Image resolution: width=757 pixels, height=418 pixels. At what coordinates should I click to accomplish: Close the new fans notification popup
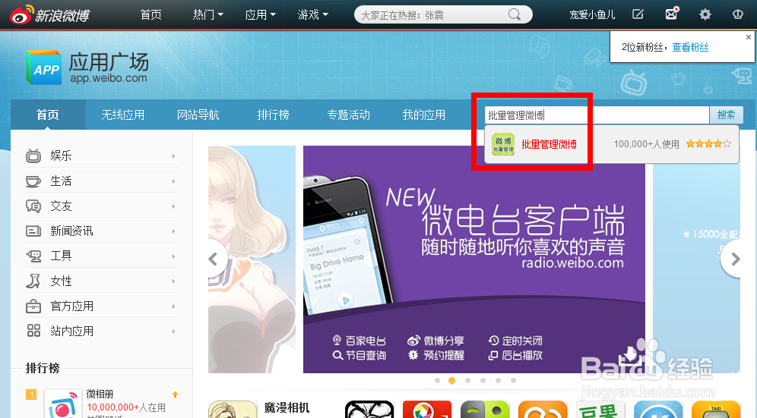click(749, 37)
